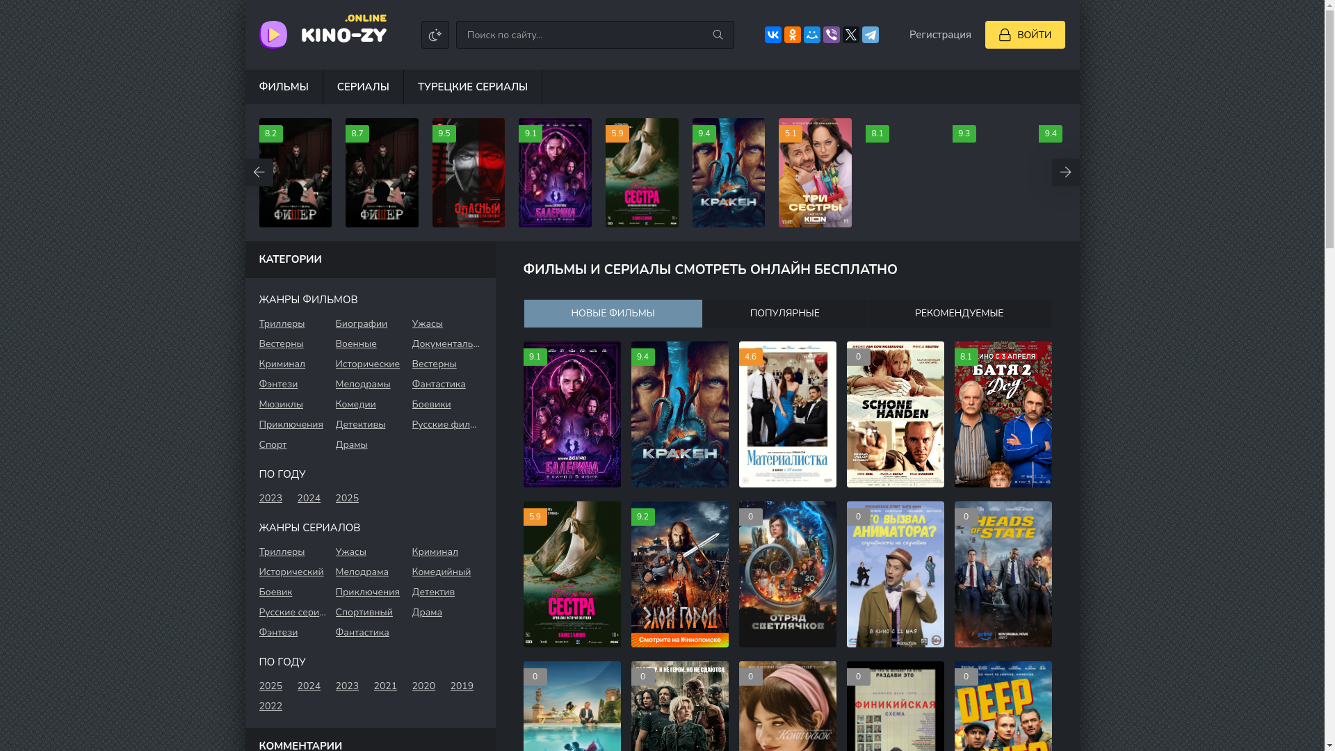Filter series by year 2019
Viewport: 1335px width, 751px height.
462,686
